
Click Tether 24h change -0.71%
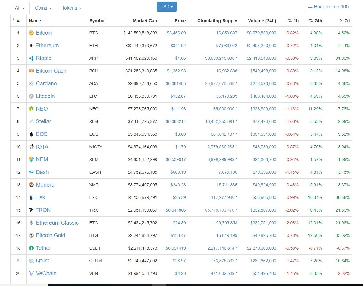[315, 248]
